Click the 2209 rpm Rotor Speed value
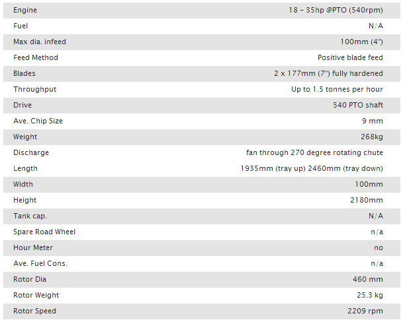Viewport: 403px width, 322px height. (x=365, y=311)
